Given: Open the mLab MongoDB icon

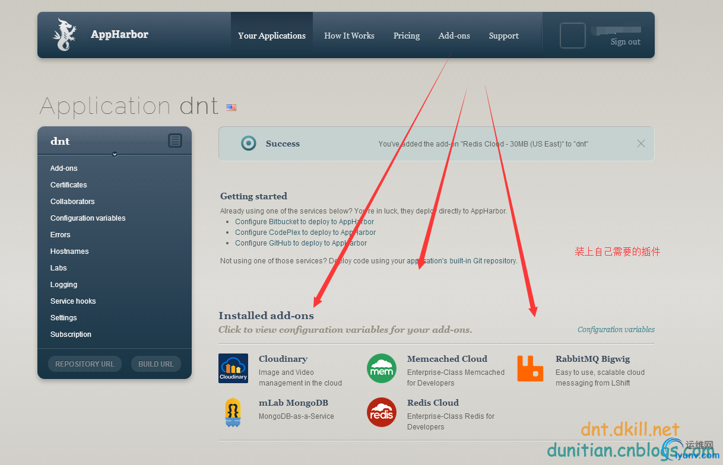Looking at the screenshot, I should pyautogui.click(x=233, y=412).
